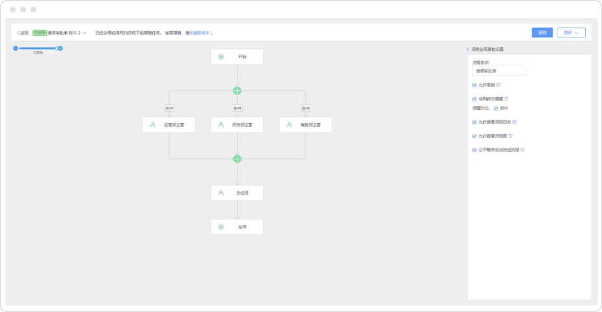Select the 条件 label above 客服部主管
Viewport: 602px width, 312px height.
tap(305, 108)
